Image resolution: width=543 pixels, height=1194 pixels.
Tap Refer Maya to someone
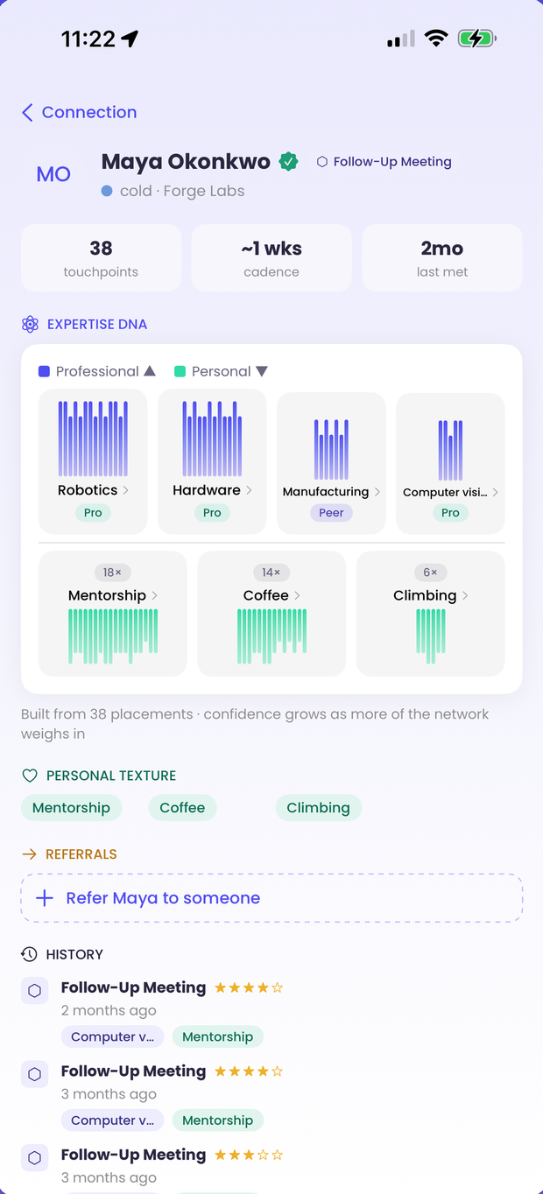click(271, 898)
